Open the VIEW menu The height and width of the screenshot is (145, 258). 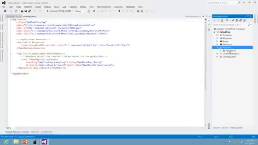(x=19, y=7)
